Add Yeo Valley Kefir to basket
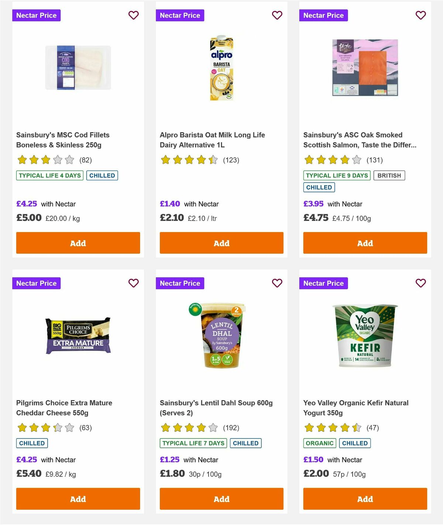This screenshot has width=443, height=525. (x=365, y=499)
